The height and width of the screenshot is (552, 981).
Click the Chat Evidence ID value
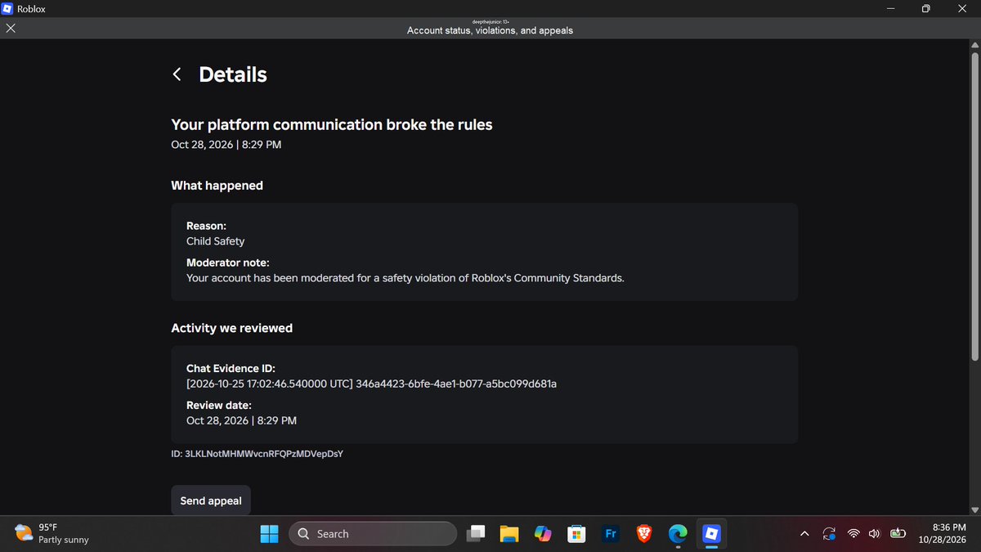(372, 384)
